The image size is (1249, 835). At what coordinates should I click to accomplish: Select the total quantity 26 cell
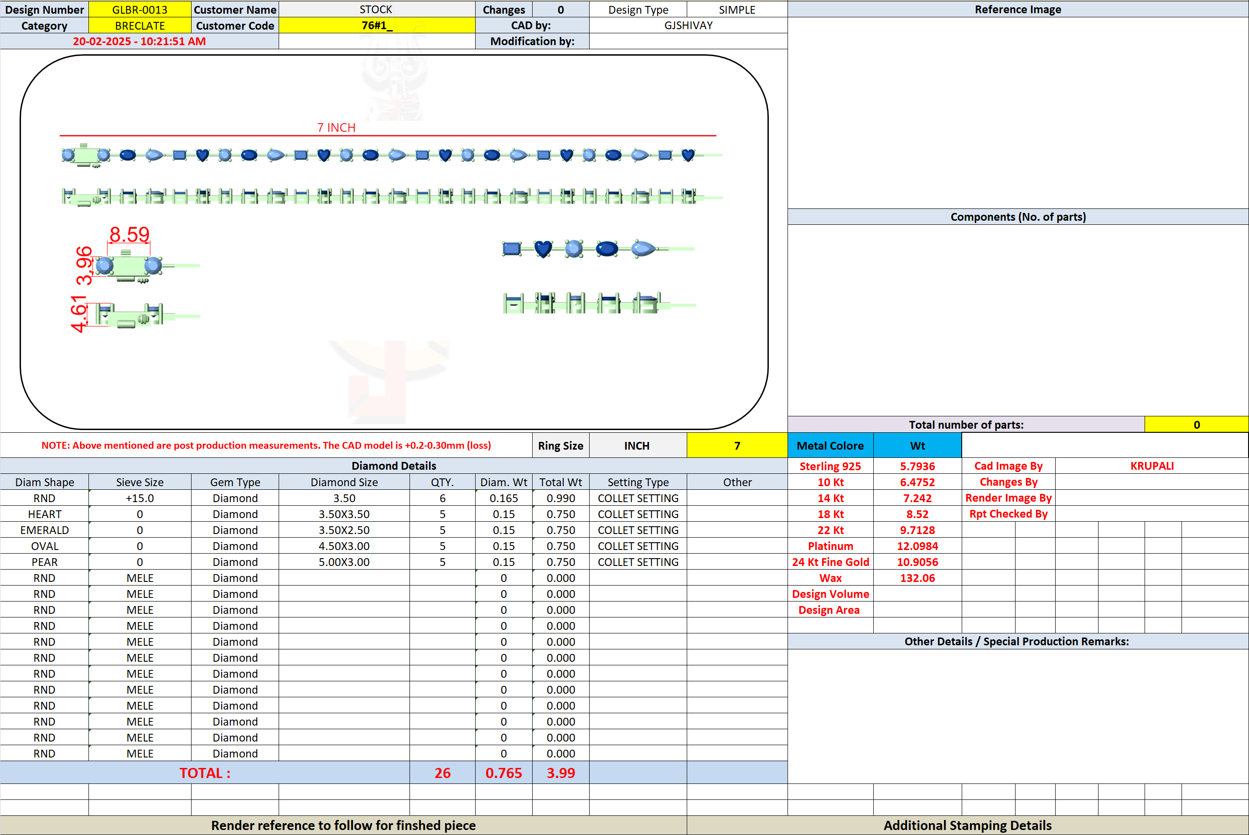pos(442,773)
